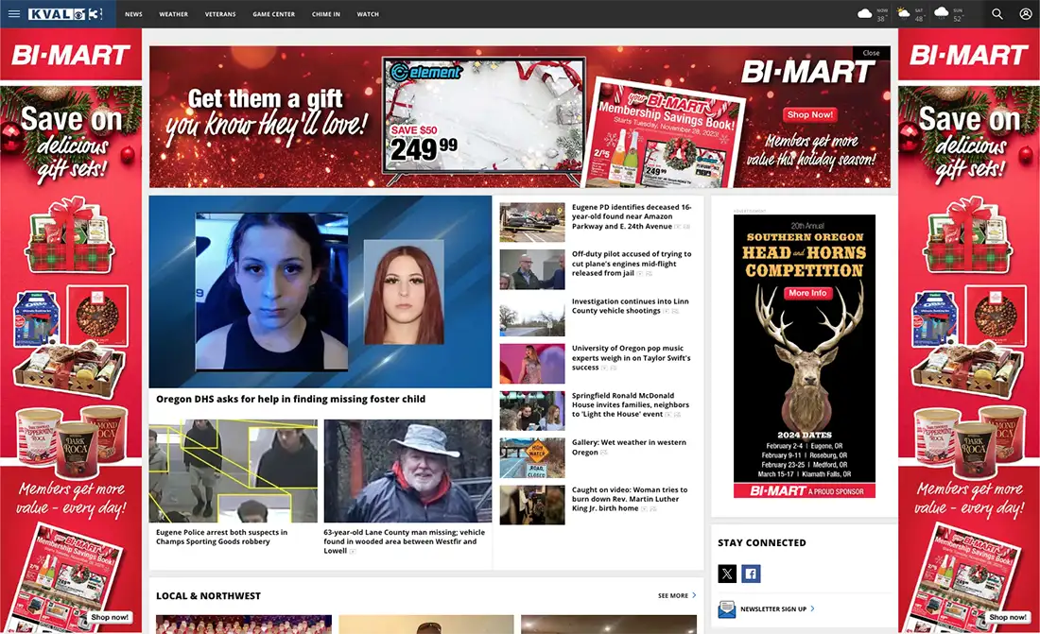Viewport: 1040px width, 634px height.
Task: Open Eugene PD identifies deceased 16-year-old story
Action: [632, 216]
